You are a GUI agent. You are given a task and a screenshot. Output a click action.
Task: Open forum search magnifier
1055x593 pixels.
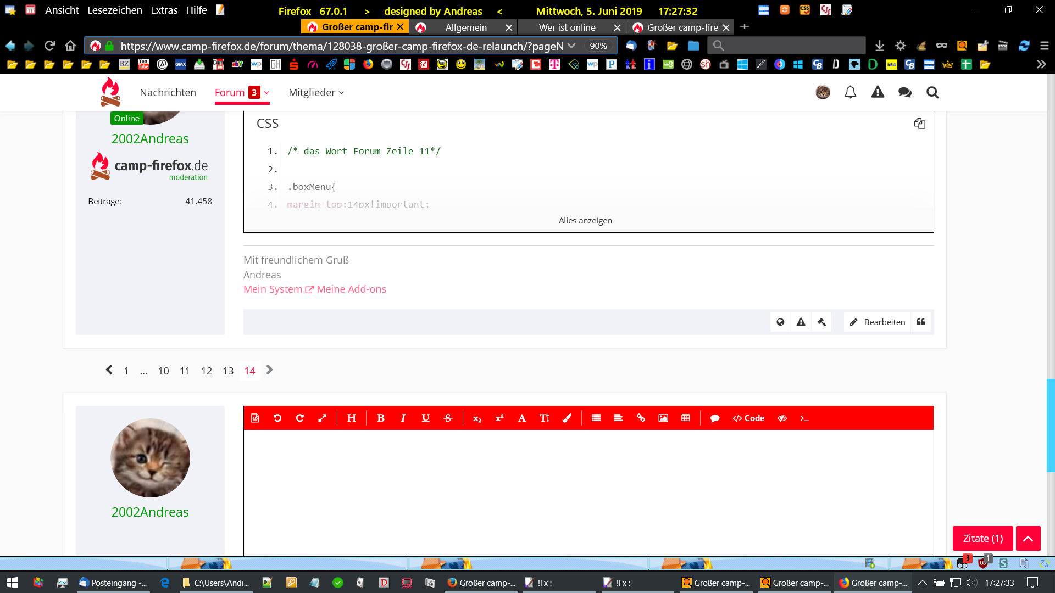pos(932,92)
